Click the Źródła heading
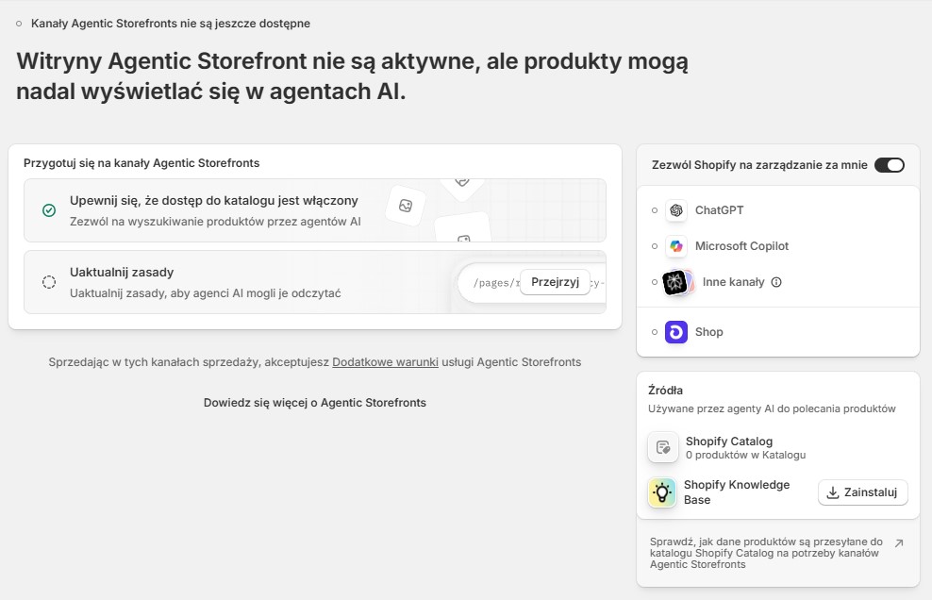The width and height of the screenshot is (932, 600). pos(666,391)
